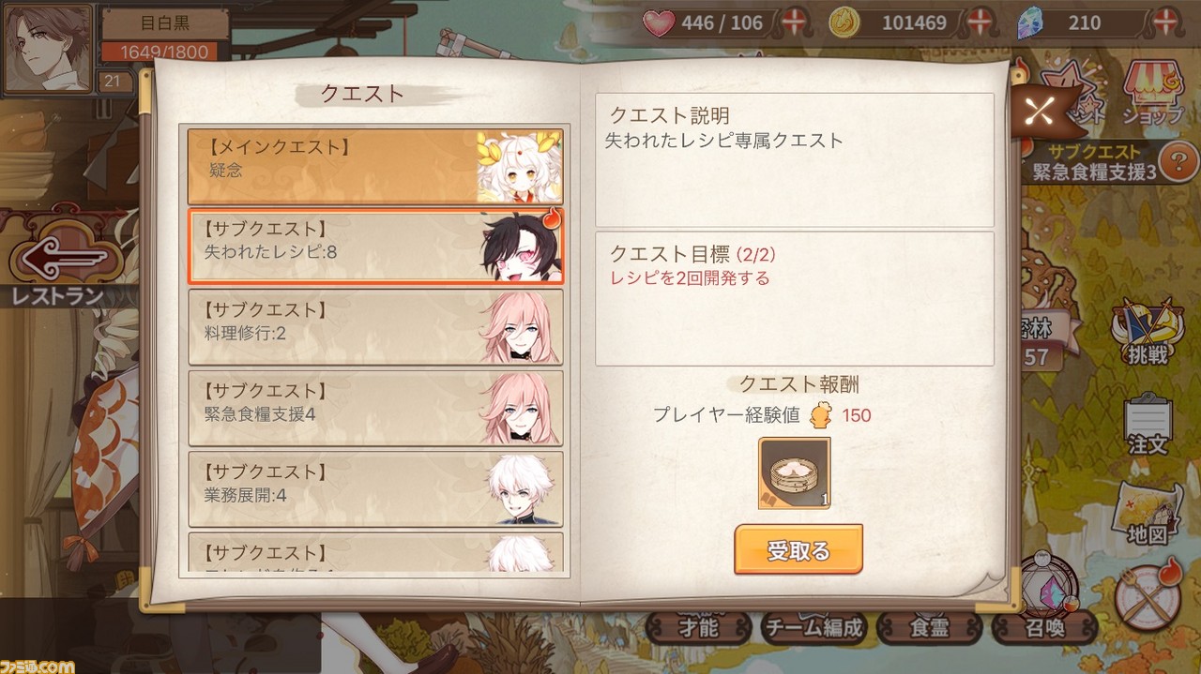Image resolution: width=1201 pixels, height=674 pixels.
Task: Open the 召喚 summon button
Action: tap(1044, 626)
